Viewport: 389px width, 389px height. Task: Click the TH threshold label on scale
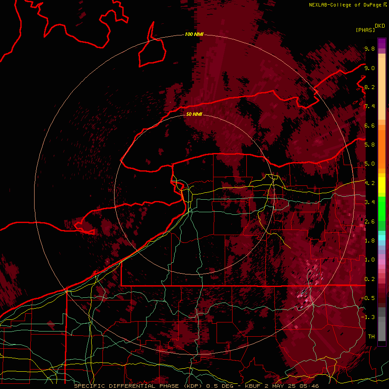click(371, 337)
